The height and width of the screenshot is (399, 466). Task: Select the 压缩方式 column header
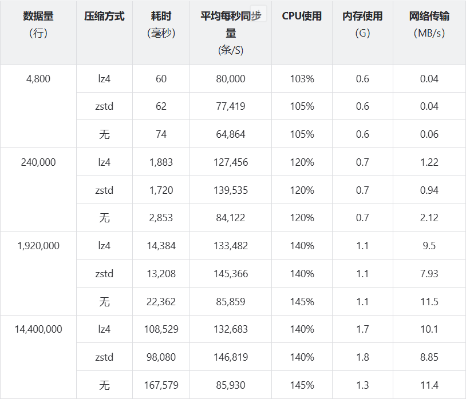pos(104,16)
